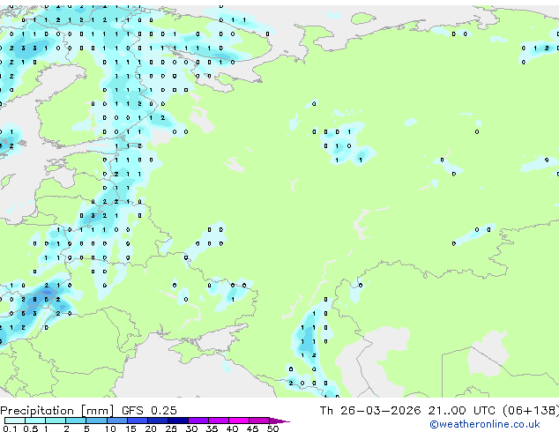Click the legend label '20'
The image size is (559, 432).
151,428
